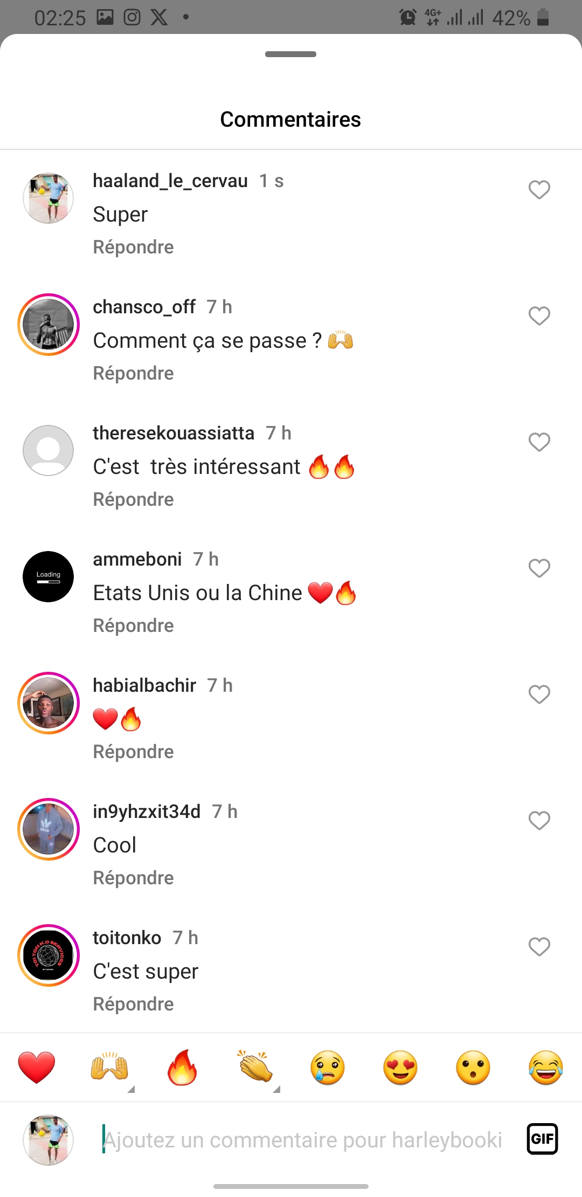Open habialbachir's username profile
Image resolution: width=582 pixels, height=1197 pixels.
point(144,685)
